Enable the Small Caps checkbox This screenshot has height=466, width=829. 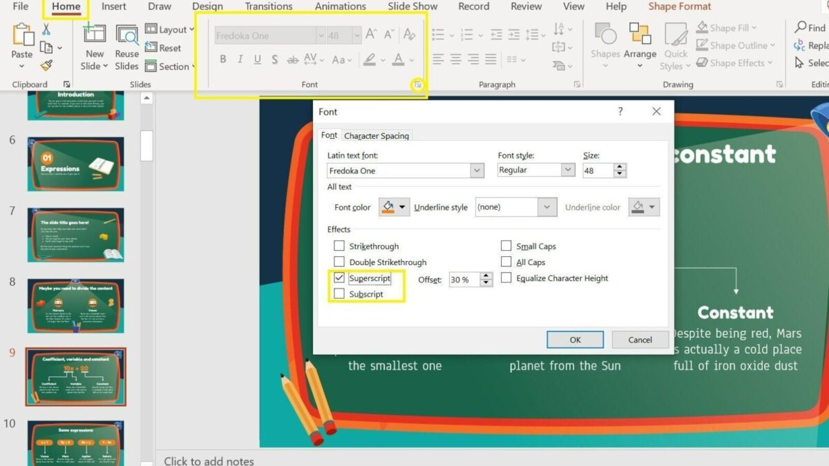click(506, 246)
